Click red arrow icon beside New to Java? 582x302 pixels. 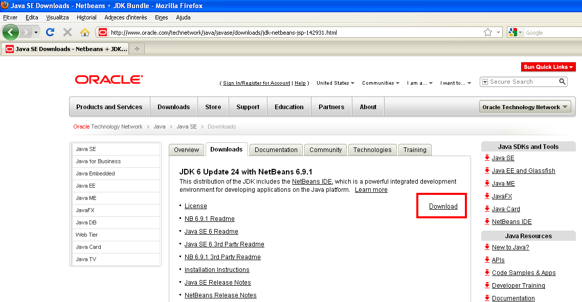[x=487, y=247]
